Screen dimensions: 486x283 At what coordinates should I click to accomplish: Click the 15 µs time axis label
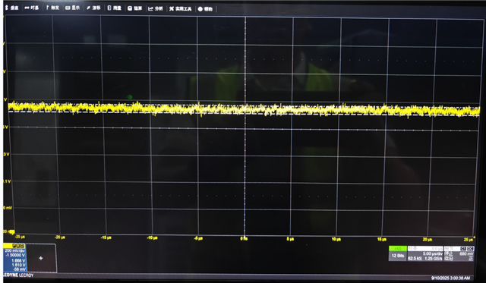point(382,239)
